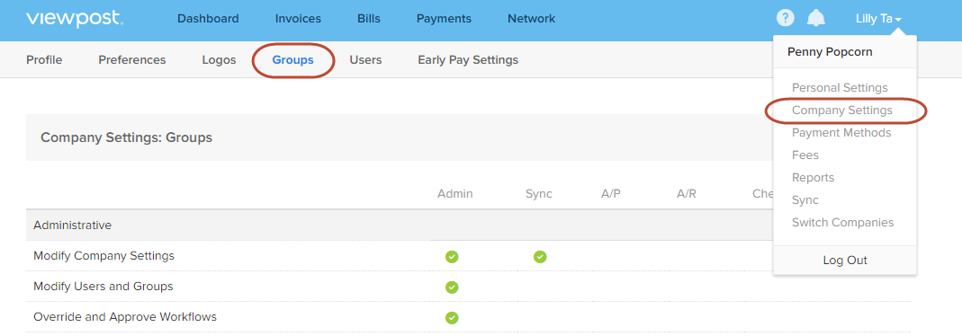Choose Reports from the user menu
The height and width of the screenshot is (336, 962).
[814, 178]
